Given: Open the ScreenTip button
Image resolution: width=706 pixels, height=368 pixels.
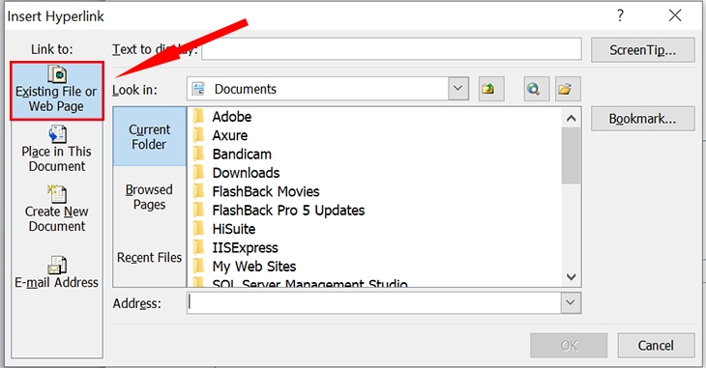Looking at the screenshot, I should (642, 50).
